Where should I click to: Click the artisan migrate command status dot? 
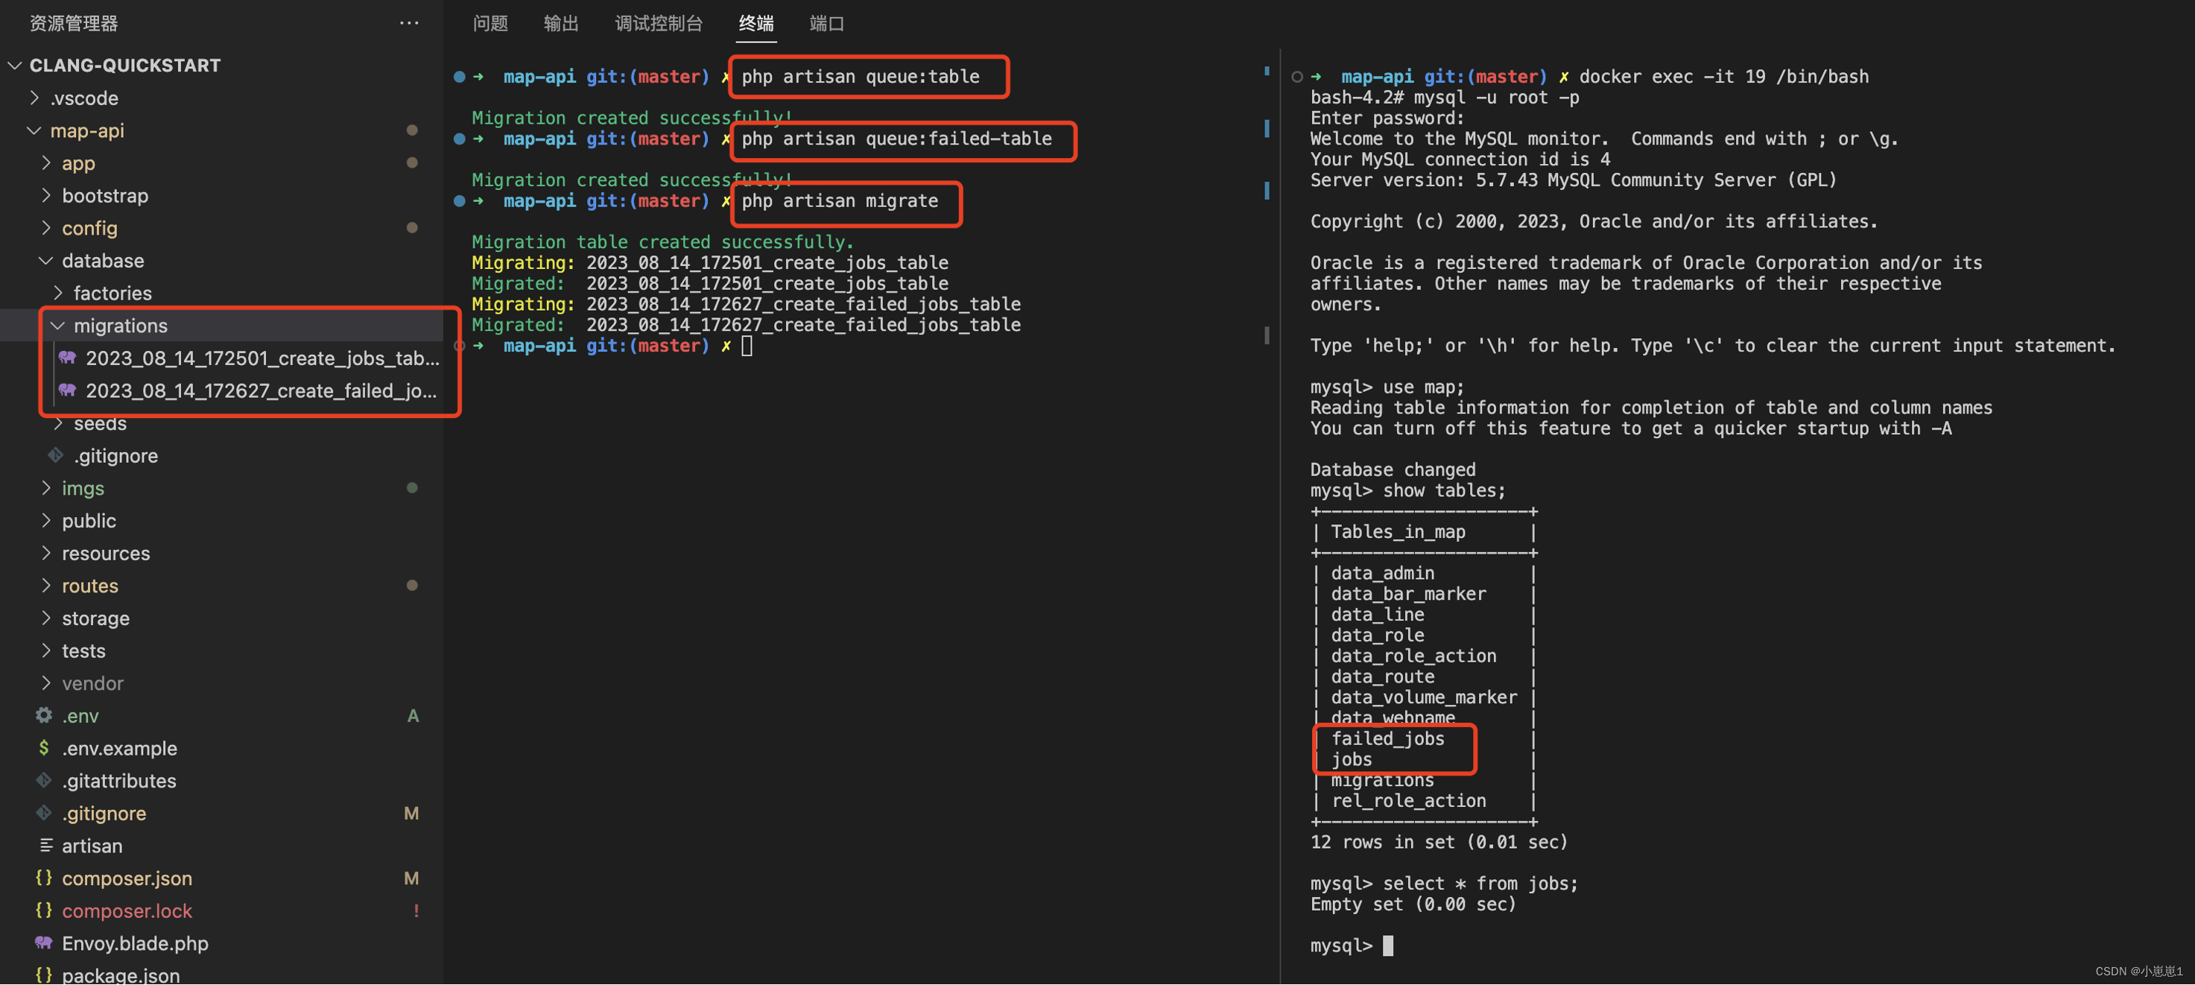(459, 201)
